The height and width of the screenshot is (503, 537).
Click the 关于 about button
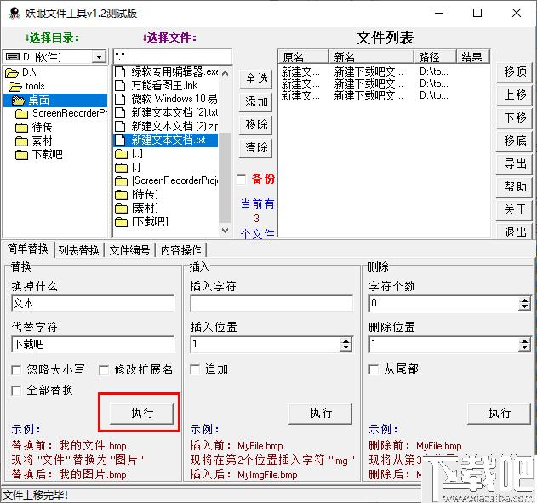[x=514, y=209]
